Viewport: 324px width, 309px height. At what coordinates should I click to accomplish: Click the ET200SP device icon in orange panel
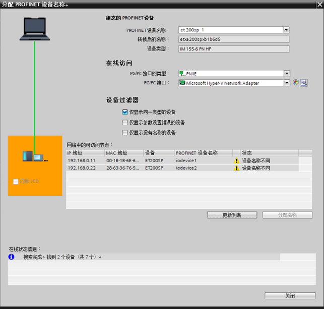[x=35, y=157]
